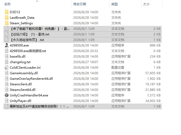Image resolution: width=181 pixels, height=135 pixels.
Task: Click the 1,572 KB size of UnityCrashHandler64.exe
Action: coord(154,95)
